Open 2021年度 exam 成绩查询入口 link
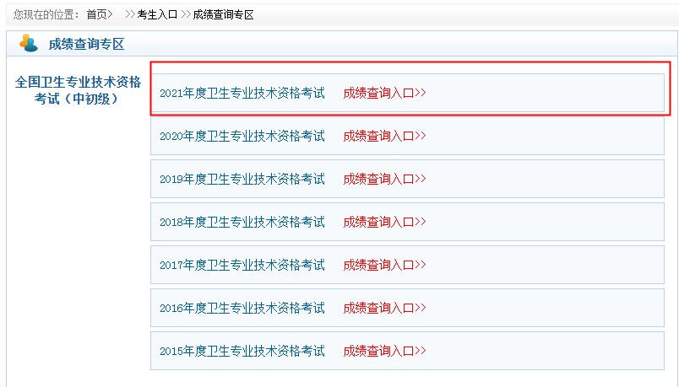This screenshot has height=387, width=679. point(384,93)
